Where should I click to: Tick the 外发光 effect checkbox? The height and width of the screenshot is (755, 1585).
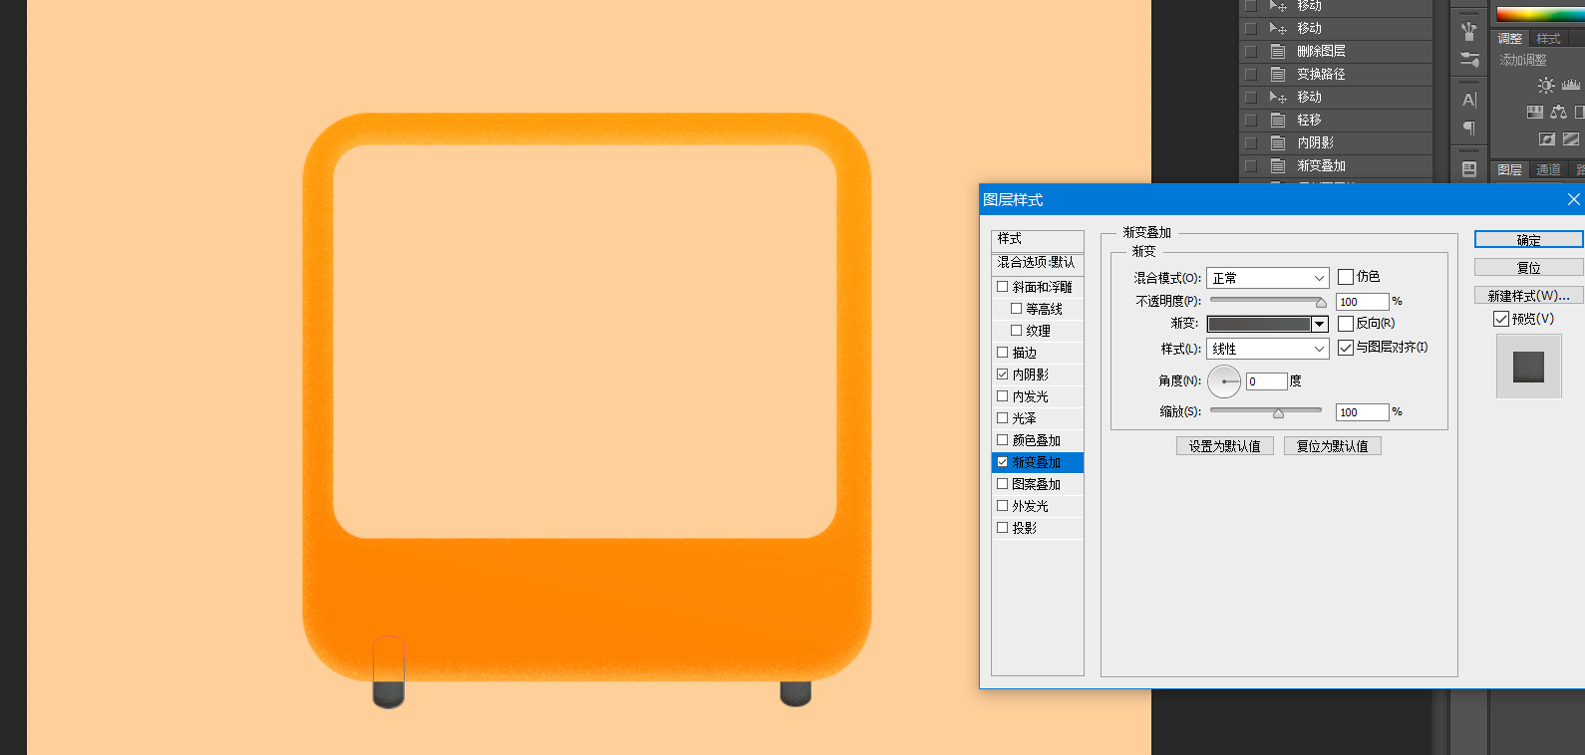coord(1003,506)
